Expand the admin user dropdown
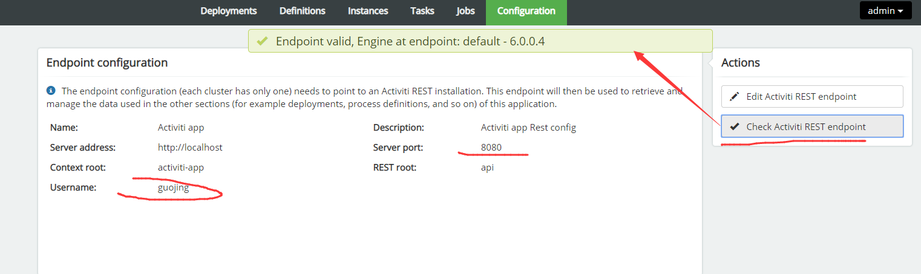The image size is (921, 274). (x=885, y=11)
